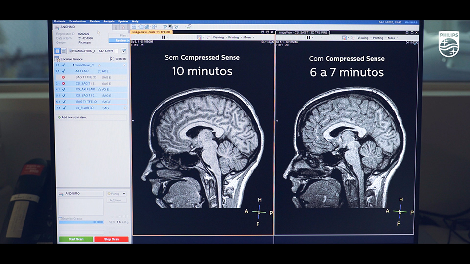Pause playback in the left image viewer

(x=164, y=37)
